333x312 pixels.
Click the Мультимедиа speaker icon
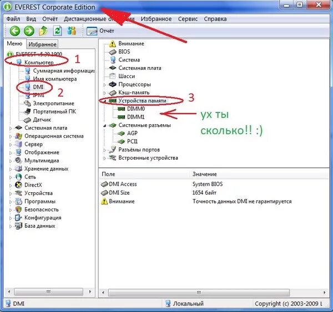click(18, 160)
